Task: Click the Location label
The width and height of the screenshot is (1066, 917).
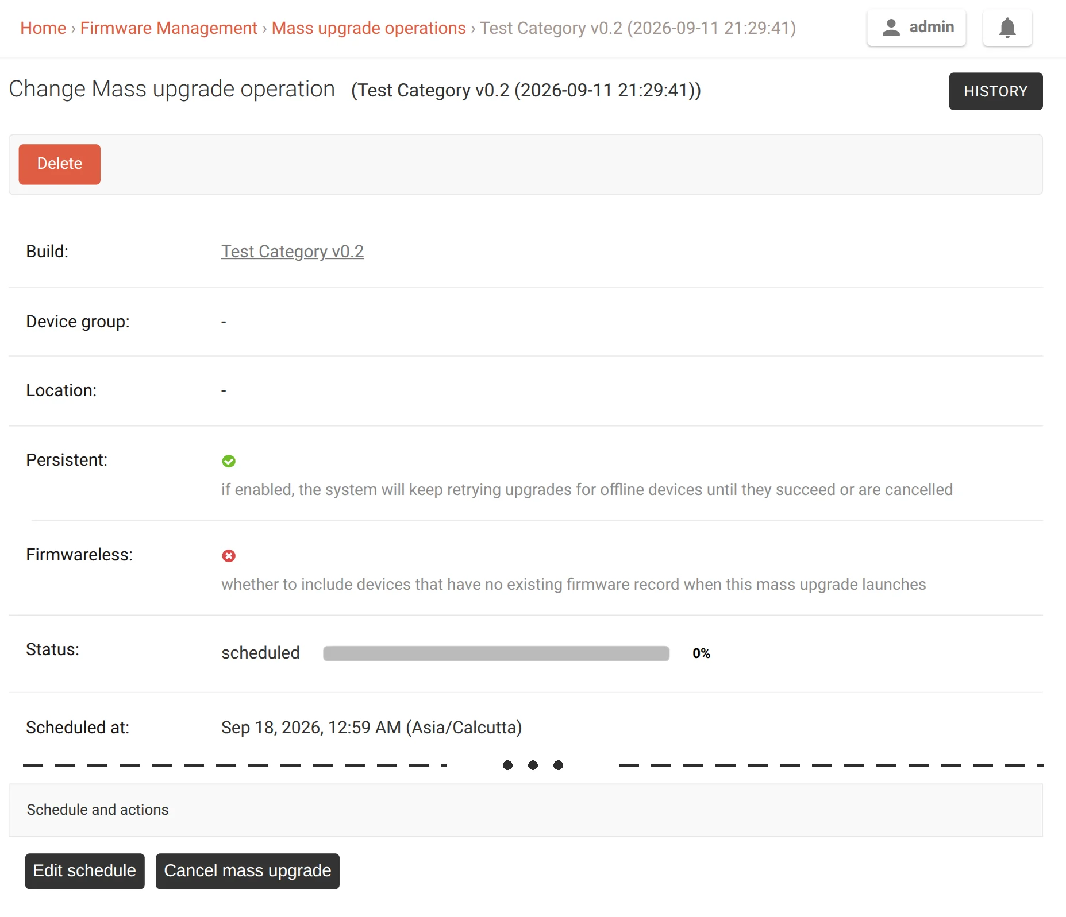Action: 61,390
